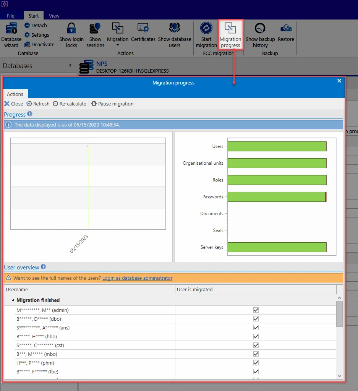Click info icon in data timestamp banner
The height and width of the screenshot is (391, 358).
(8, 125)
